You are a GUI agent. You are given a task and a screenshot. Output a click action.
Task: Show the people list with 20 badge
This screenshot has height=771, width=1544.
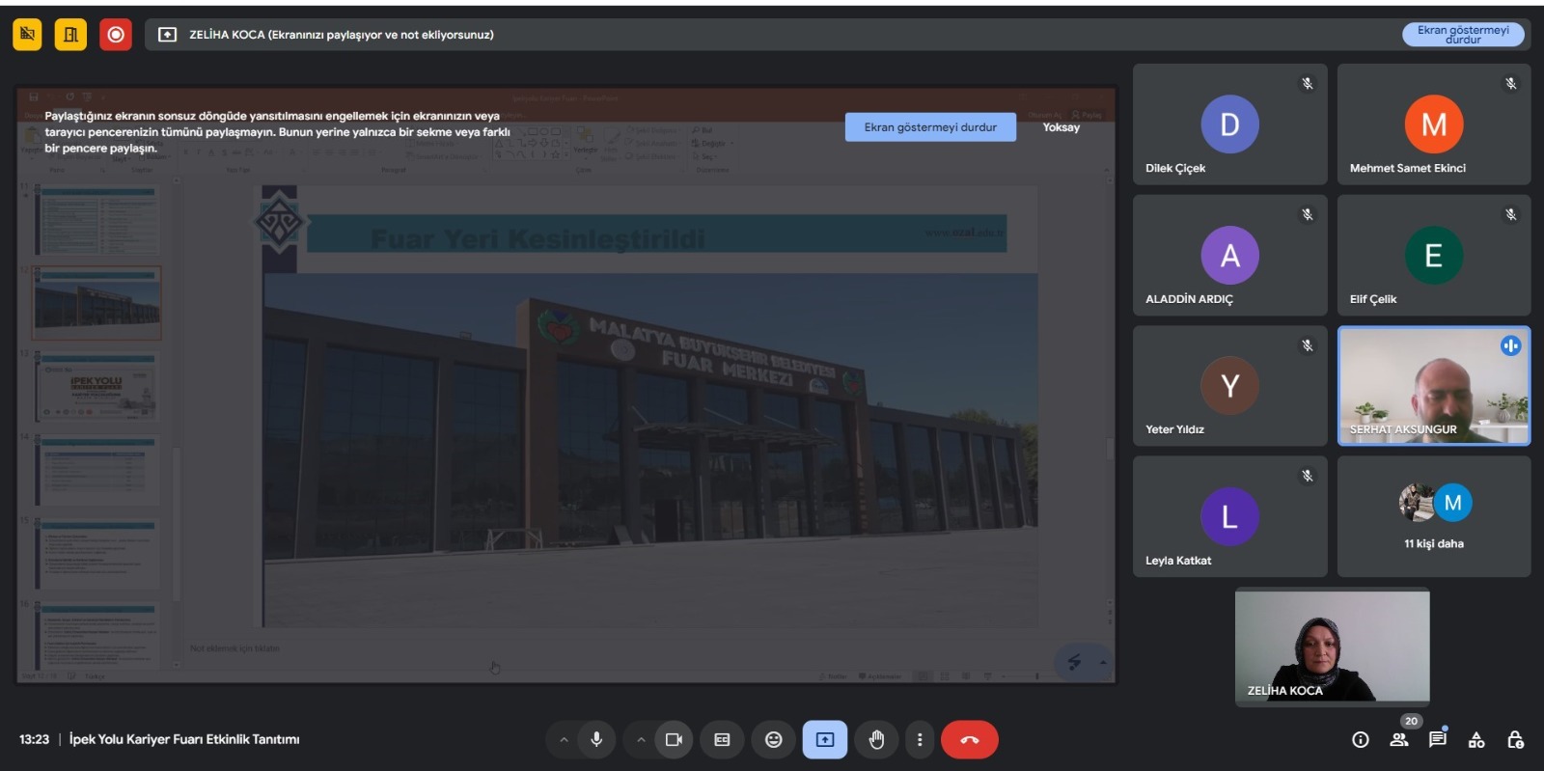pos(1399,740)
